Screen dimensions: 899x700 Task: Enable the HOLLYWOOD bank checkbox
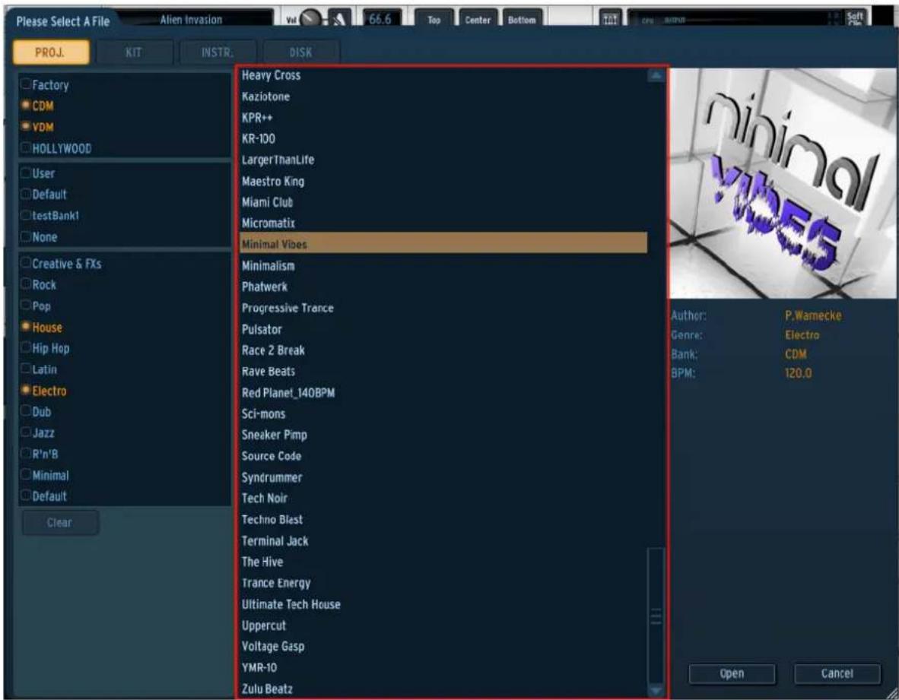click(26, 147)
